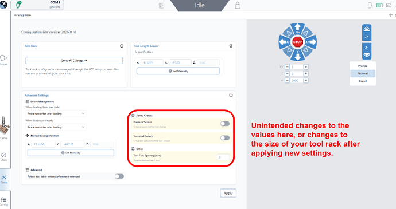This screenshot has width=396, height=209.
Task: Click the Tool Rack card header icon
Action: pyautogui.click(x=122, y=46)
